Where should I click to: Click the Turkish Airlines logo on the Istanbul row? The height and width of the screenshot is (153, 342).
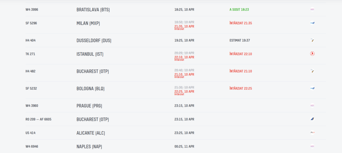(x=312, y=54)
